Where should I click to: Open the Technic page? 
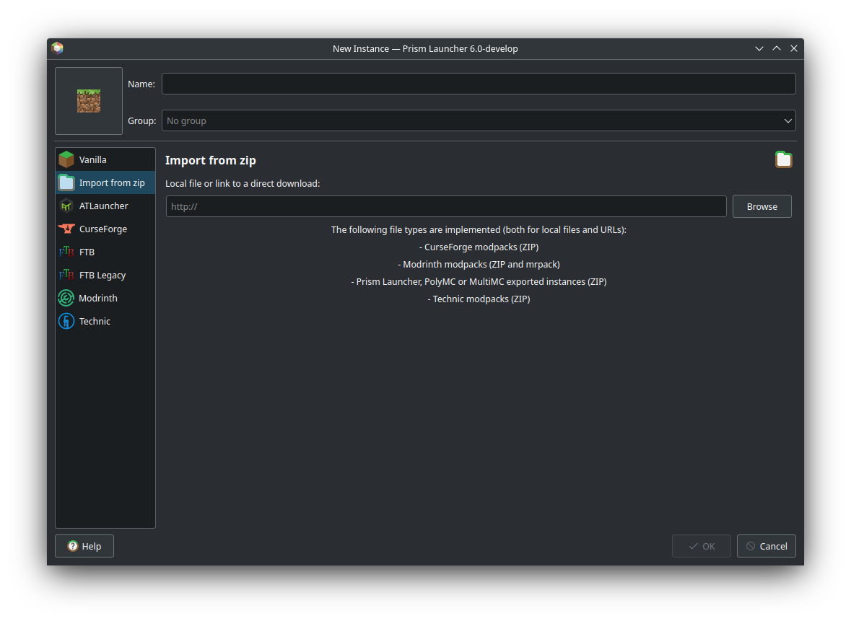point(105,321)
